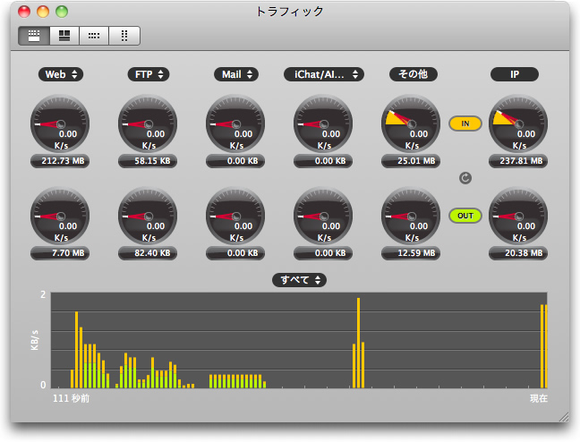Click the その他 outgoing speed gauge

point(411,216)
